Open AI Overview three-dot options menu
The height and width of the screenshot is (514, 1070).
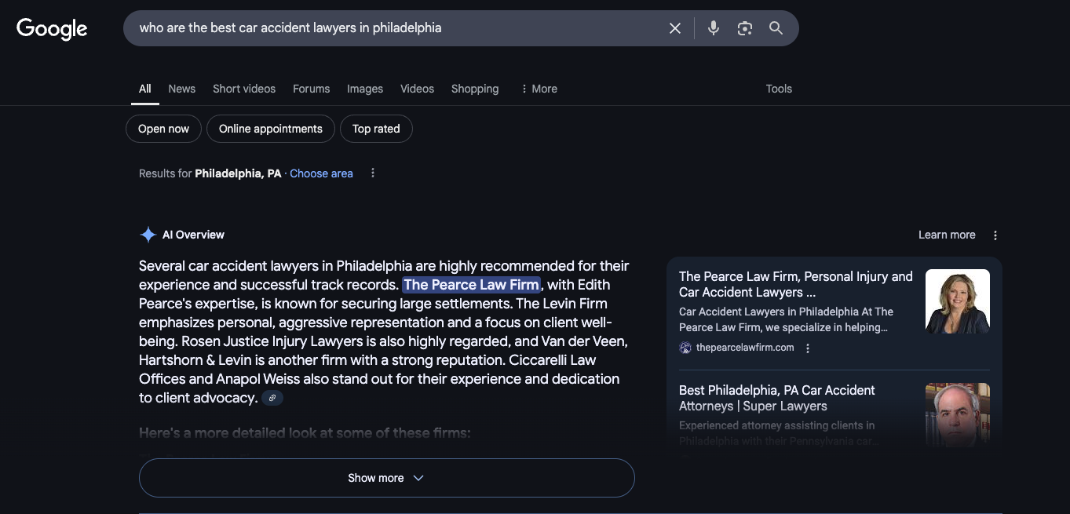[x=995, y=235]
